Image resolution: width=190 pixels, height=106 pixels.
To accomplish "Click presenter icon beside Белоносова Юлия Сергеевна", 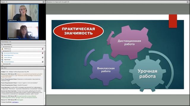I will 2,53.
